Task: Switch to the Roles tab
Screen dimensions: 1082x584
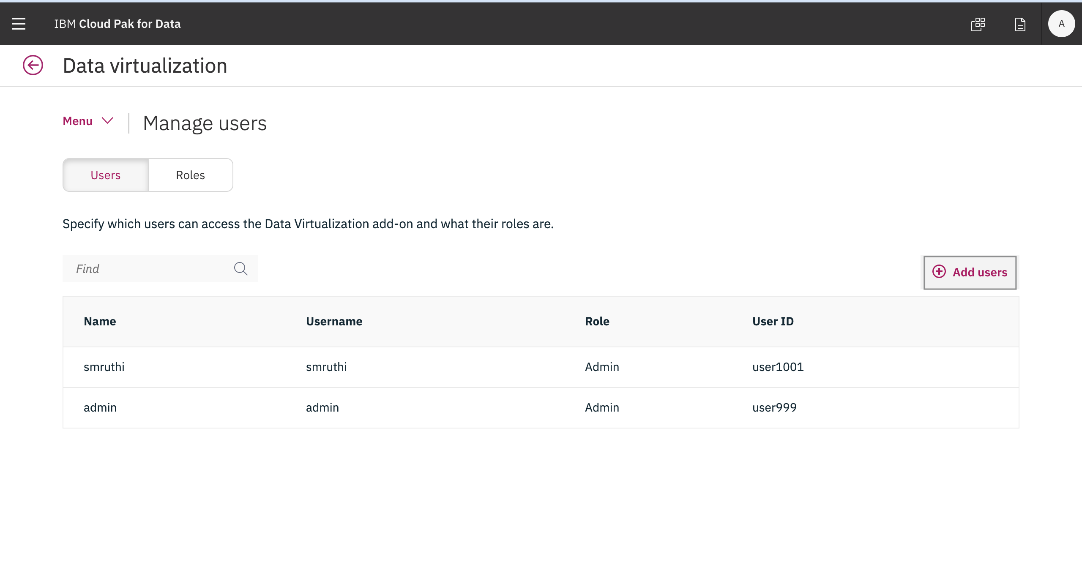Action: pyautogui.click(x=190, y=175)
